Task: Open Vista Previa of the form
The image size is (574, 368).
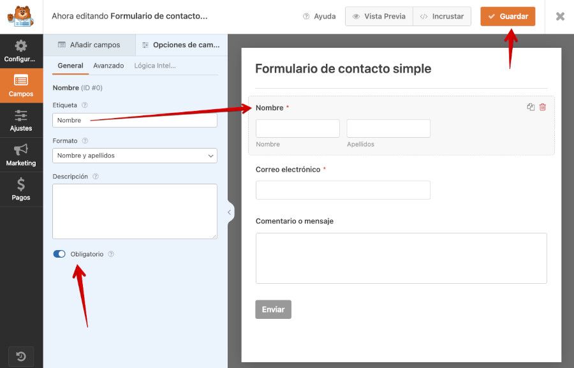Action: click(x=379, y=17)
